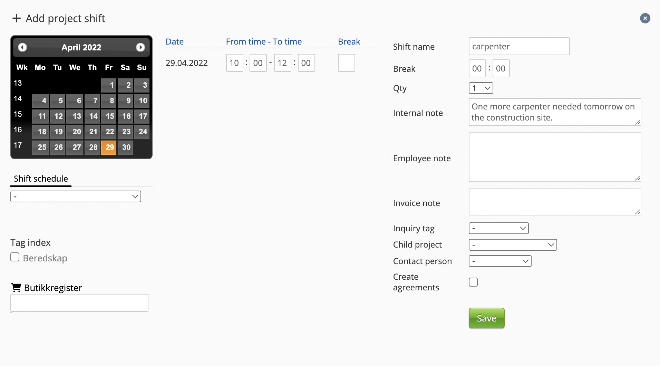Go to previous month in calendar

22,47
